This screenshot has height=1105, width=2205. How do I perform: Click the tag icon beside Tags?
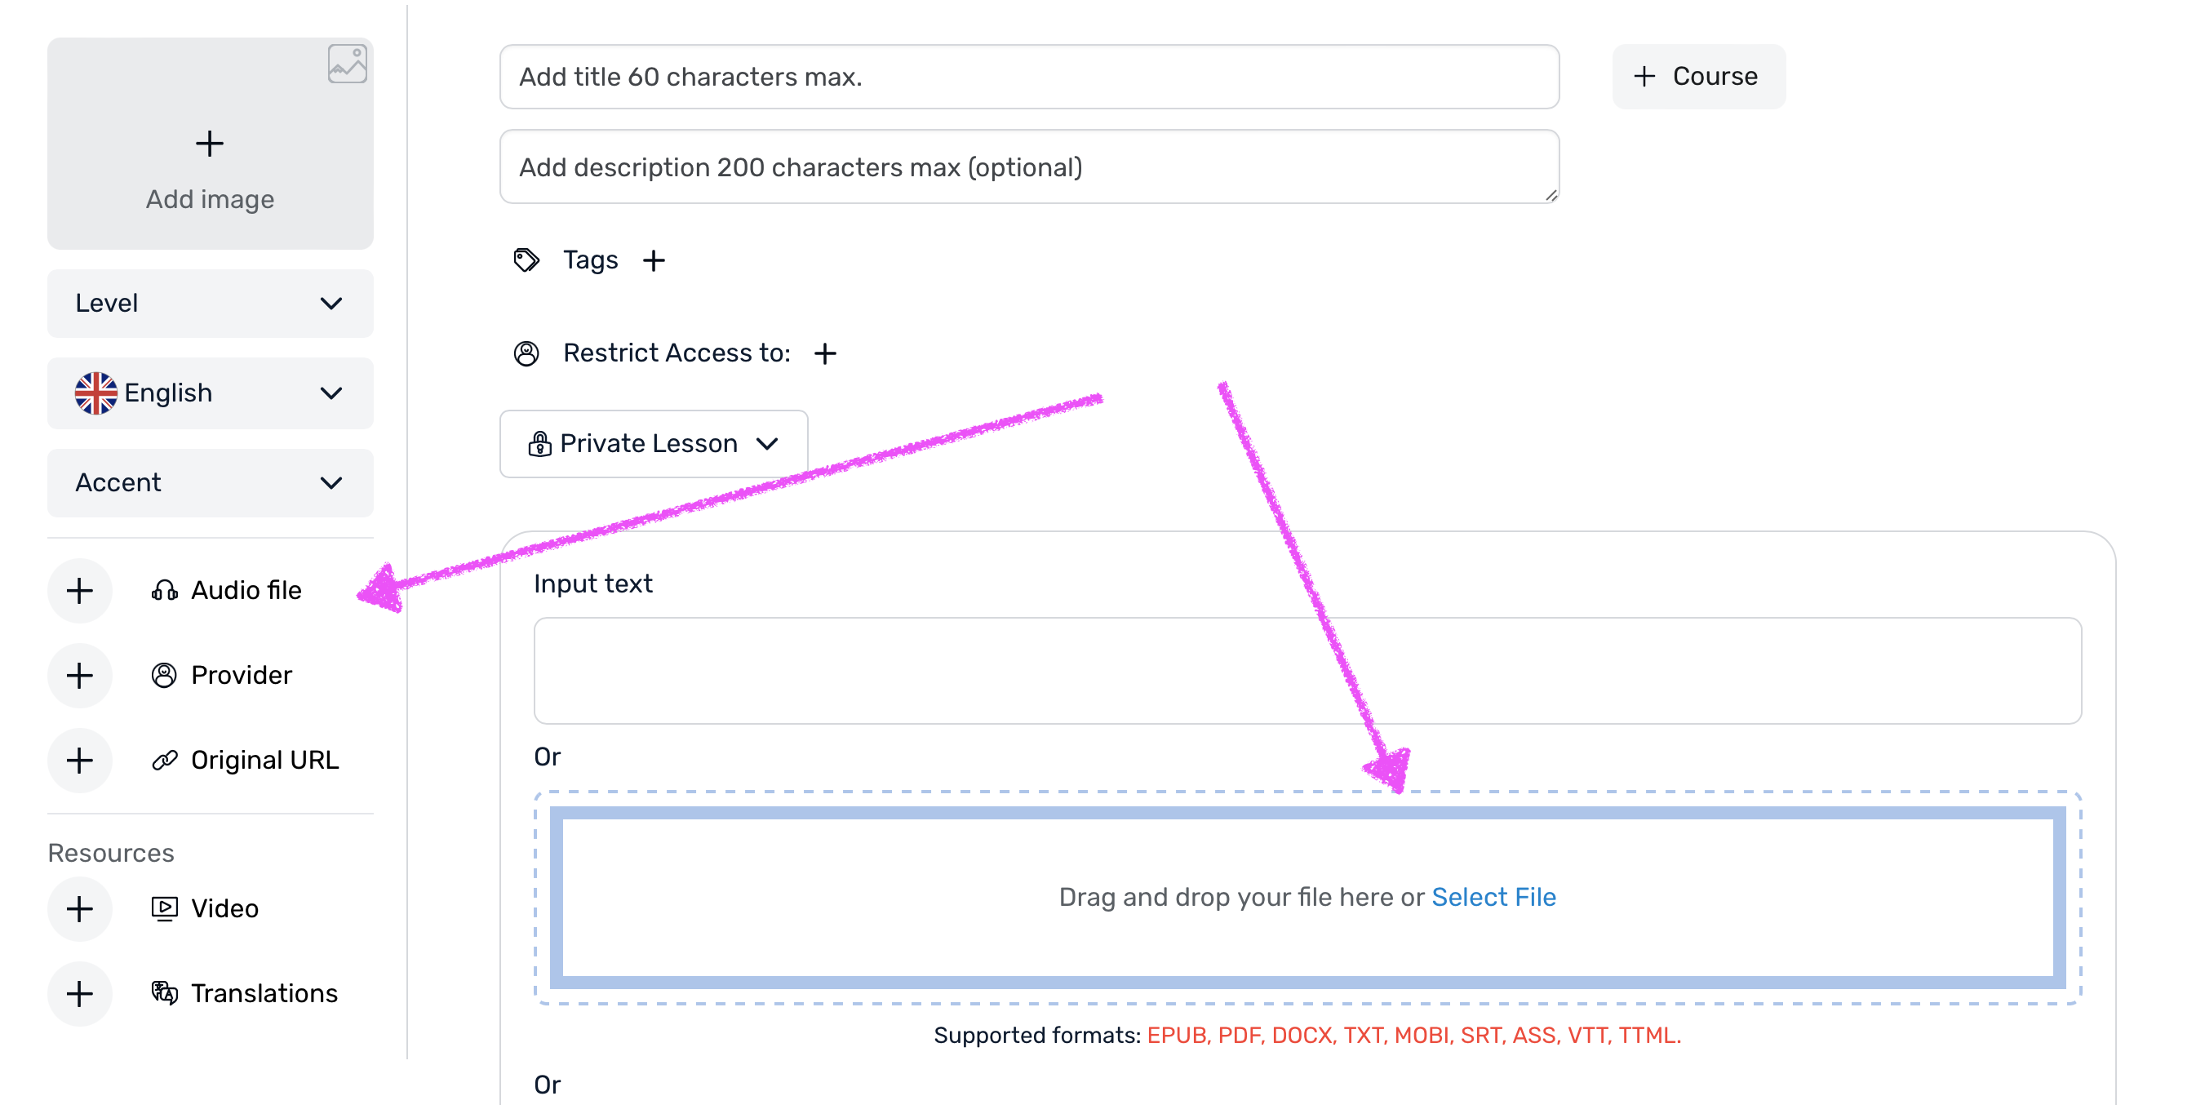tap(526, 260)
